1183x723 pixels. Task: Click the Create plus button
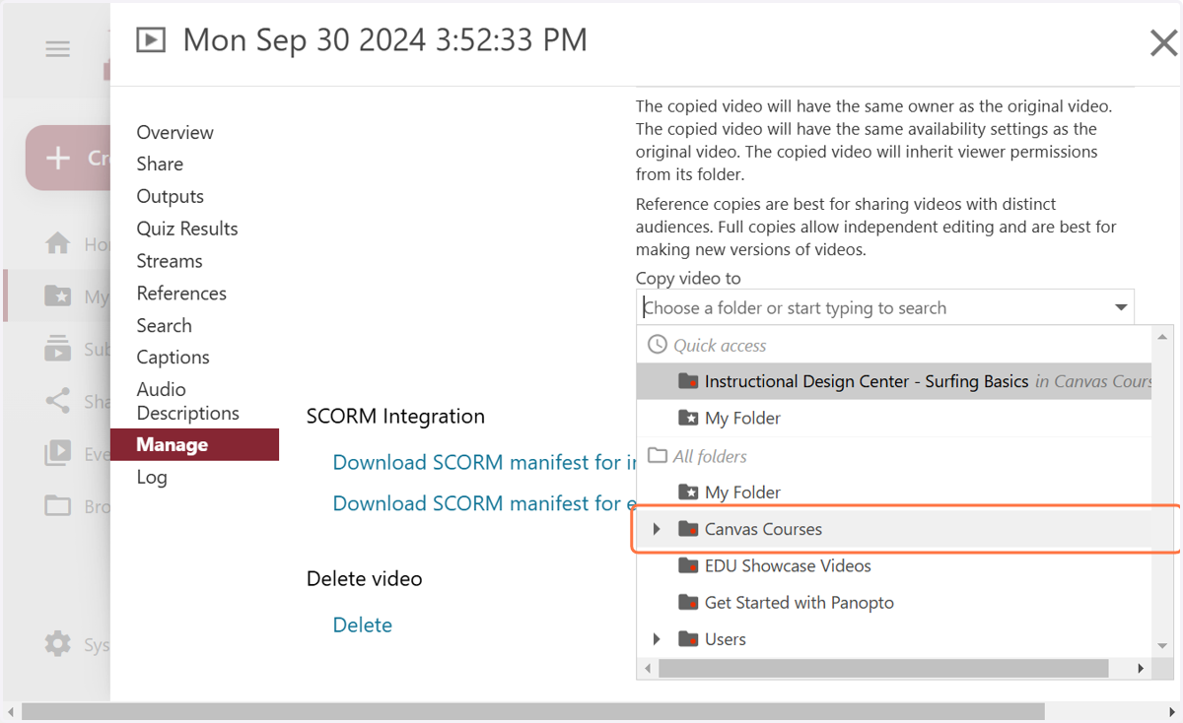(x=68, y=158)
